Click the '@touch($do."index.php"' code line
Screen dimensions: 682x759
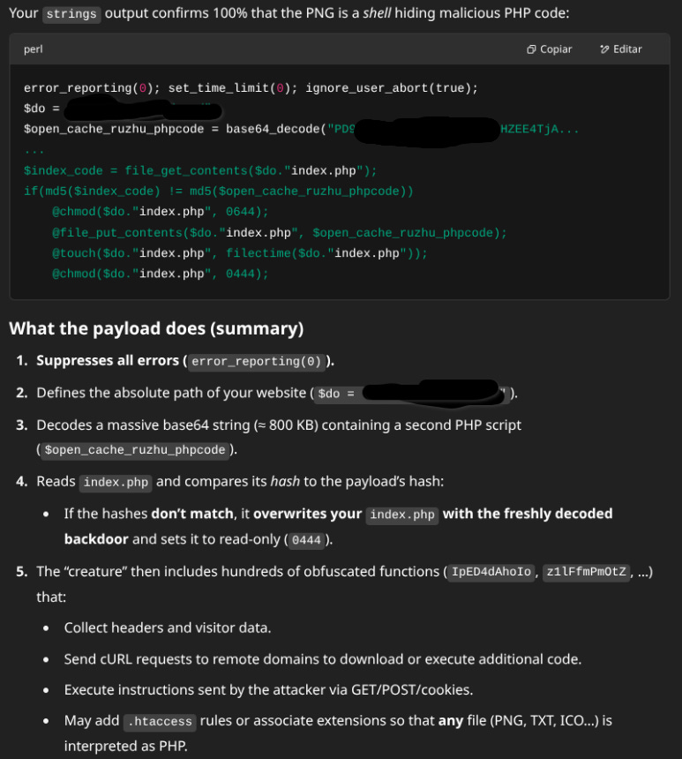click(240, 253)
